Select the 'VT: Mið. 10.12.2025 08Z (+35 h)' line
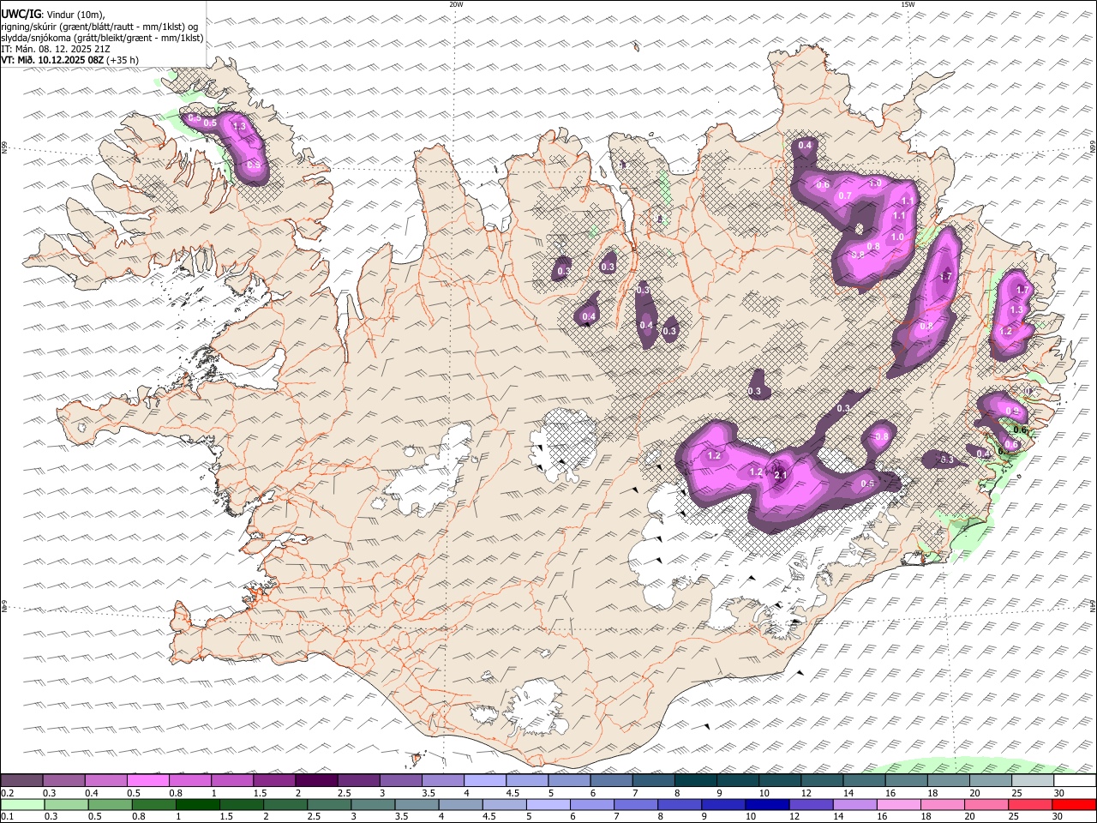This screenshot has width=1097, height=823. [x=70, y=60]
